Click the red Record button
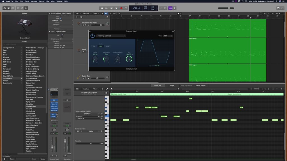The width and height of the screenshot is (287, 161). [x=121, y=8]
